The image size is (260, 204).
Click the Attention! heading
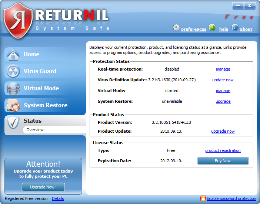[43, 164]
